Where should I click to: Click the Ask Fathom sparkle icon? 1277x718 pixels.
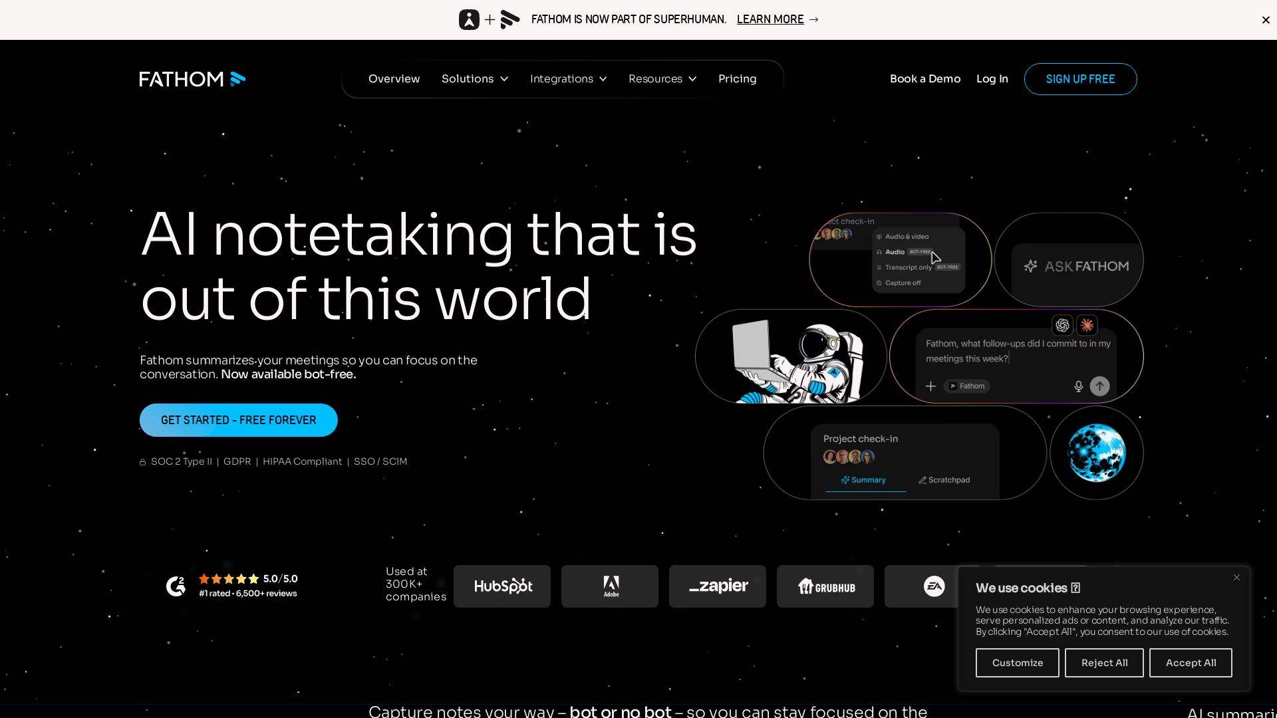coord(1031,267)
